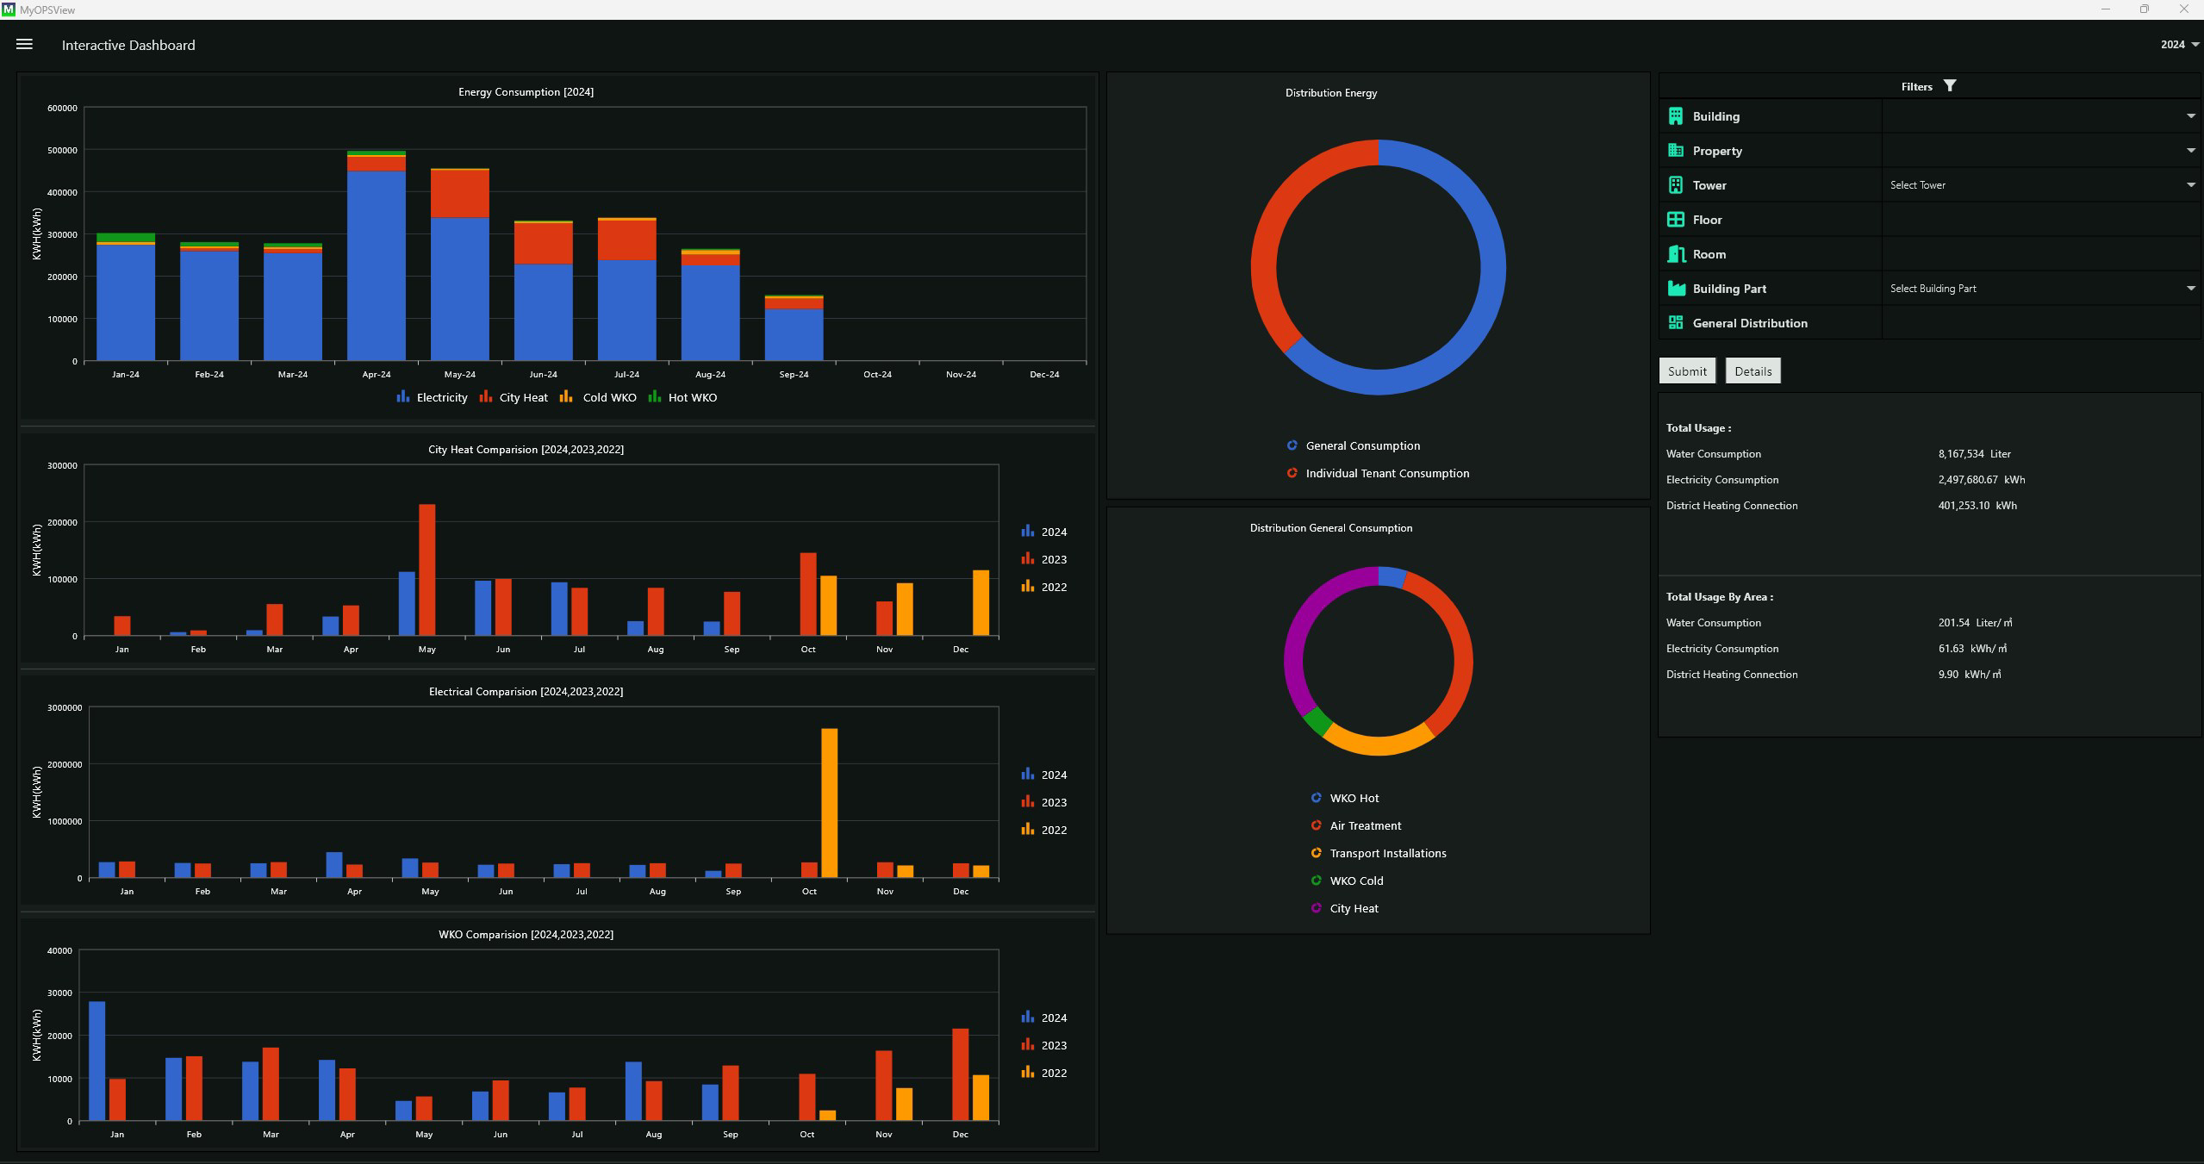Viewport: 2204px width, 1164px height.
Task: Toggle the 2022 series in WKO Comparison legend
Action: 1044,1073
